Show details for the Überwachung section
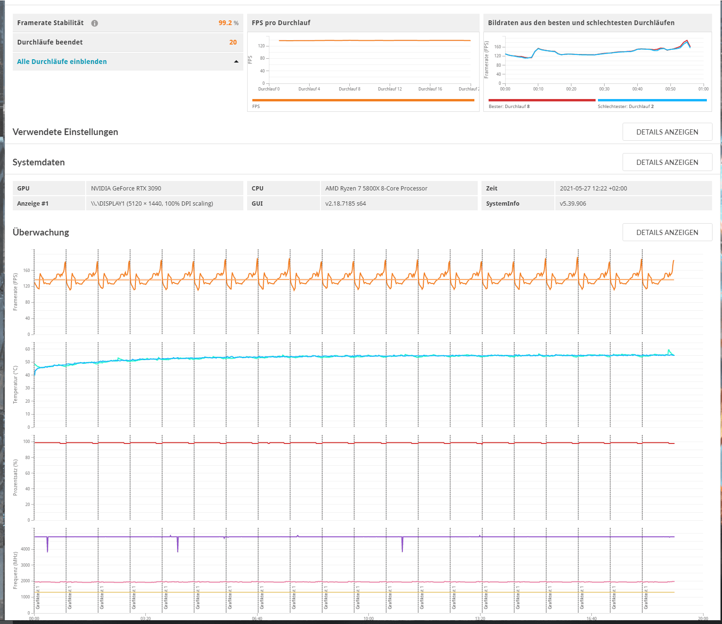This screenshot has width=722, height=624. [x=667, y=233]
